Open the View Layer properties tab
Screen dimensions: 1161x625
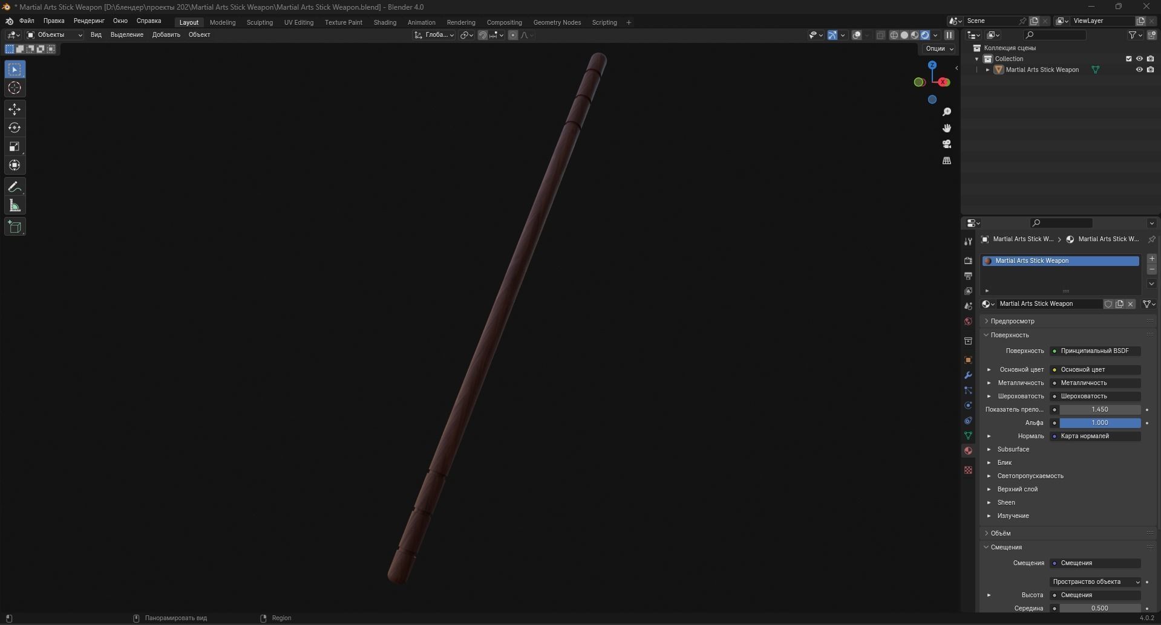click(x=968, y=291)
